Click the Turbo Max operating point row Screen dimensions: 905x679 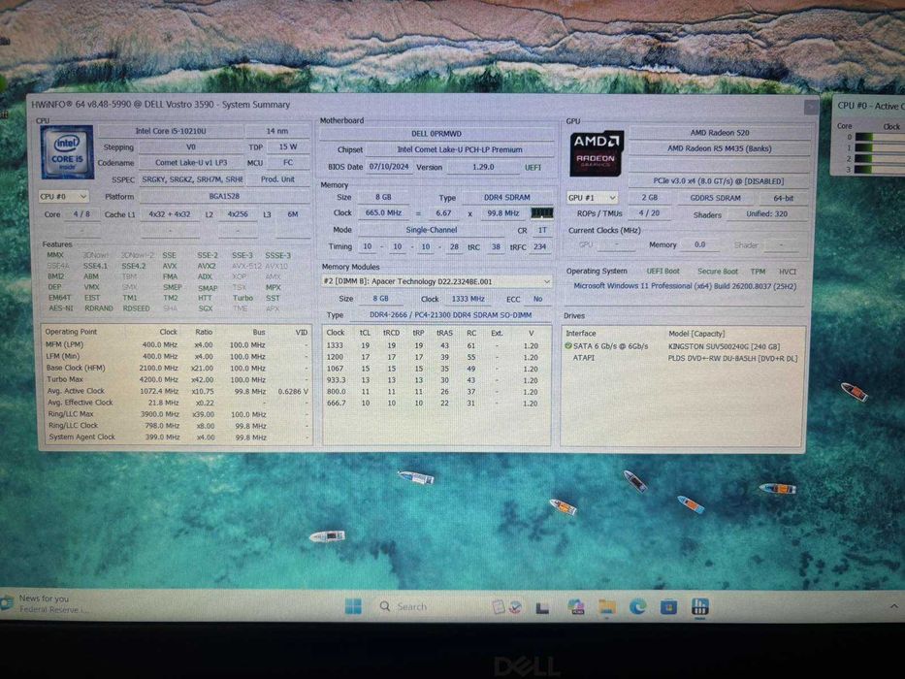[177, 379]
